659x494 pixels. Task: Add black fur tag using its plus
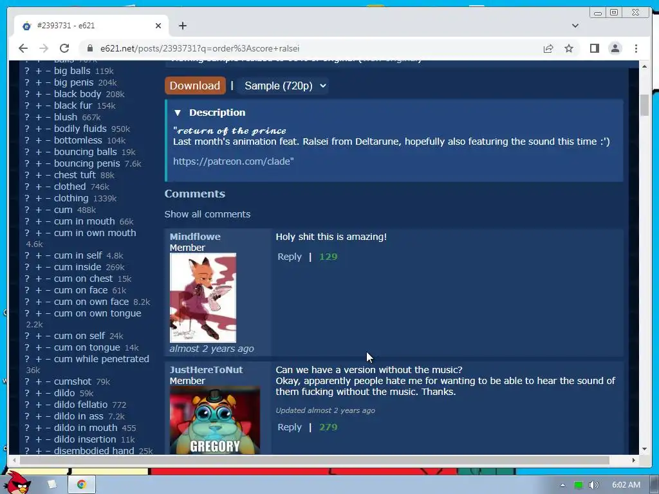point(39,105)
